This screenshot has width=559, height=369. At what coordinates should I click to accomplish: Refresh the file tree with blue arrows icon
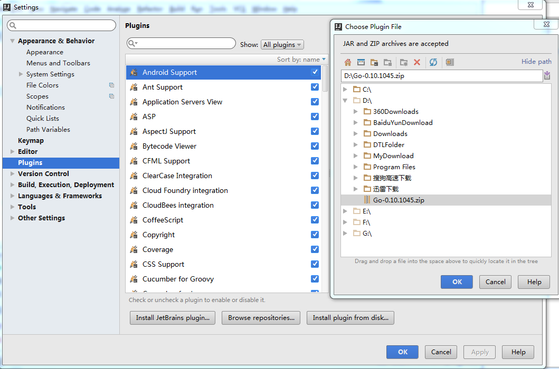click(x=433, y=62)
